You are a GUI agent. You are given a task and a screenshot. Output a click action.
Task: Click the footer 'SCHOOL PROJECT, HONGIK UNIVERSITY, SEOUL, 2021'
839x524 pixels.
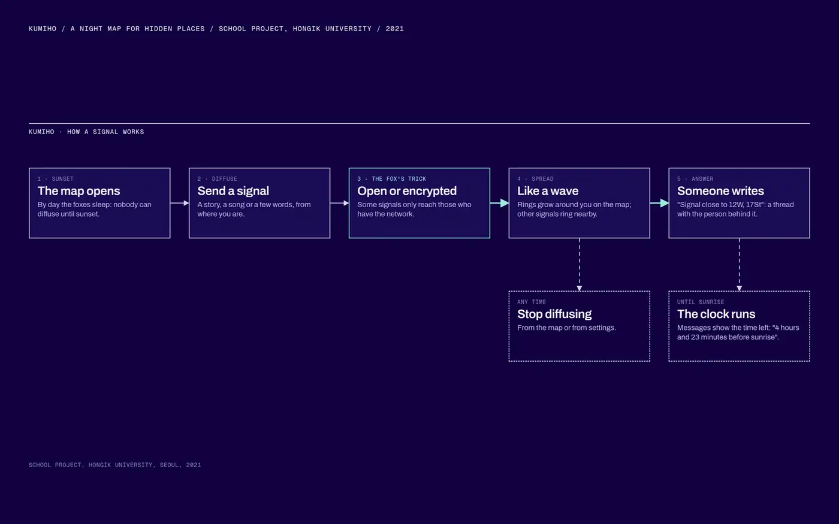(x=115, y=465)
